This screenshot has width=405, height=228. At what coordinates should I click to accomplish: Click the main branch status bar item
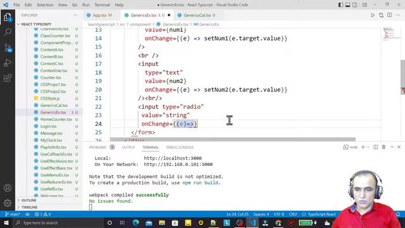click(13, 214)
